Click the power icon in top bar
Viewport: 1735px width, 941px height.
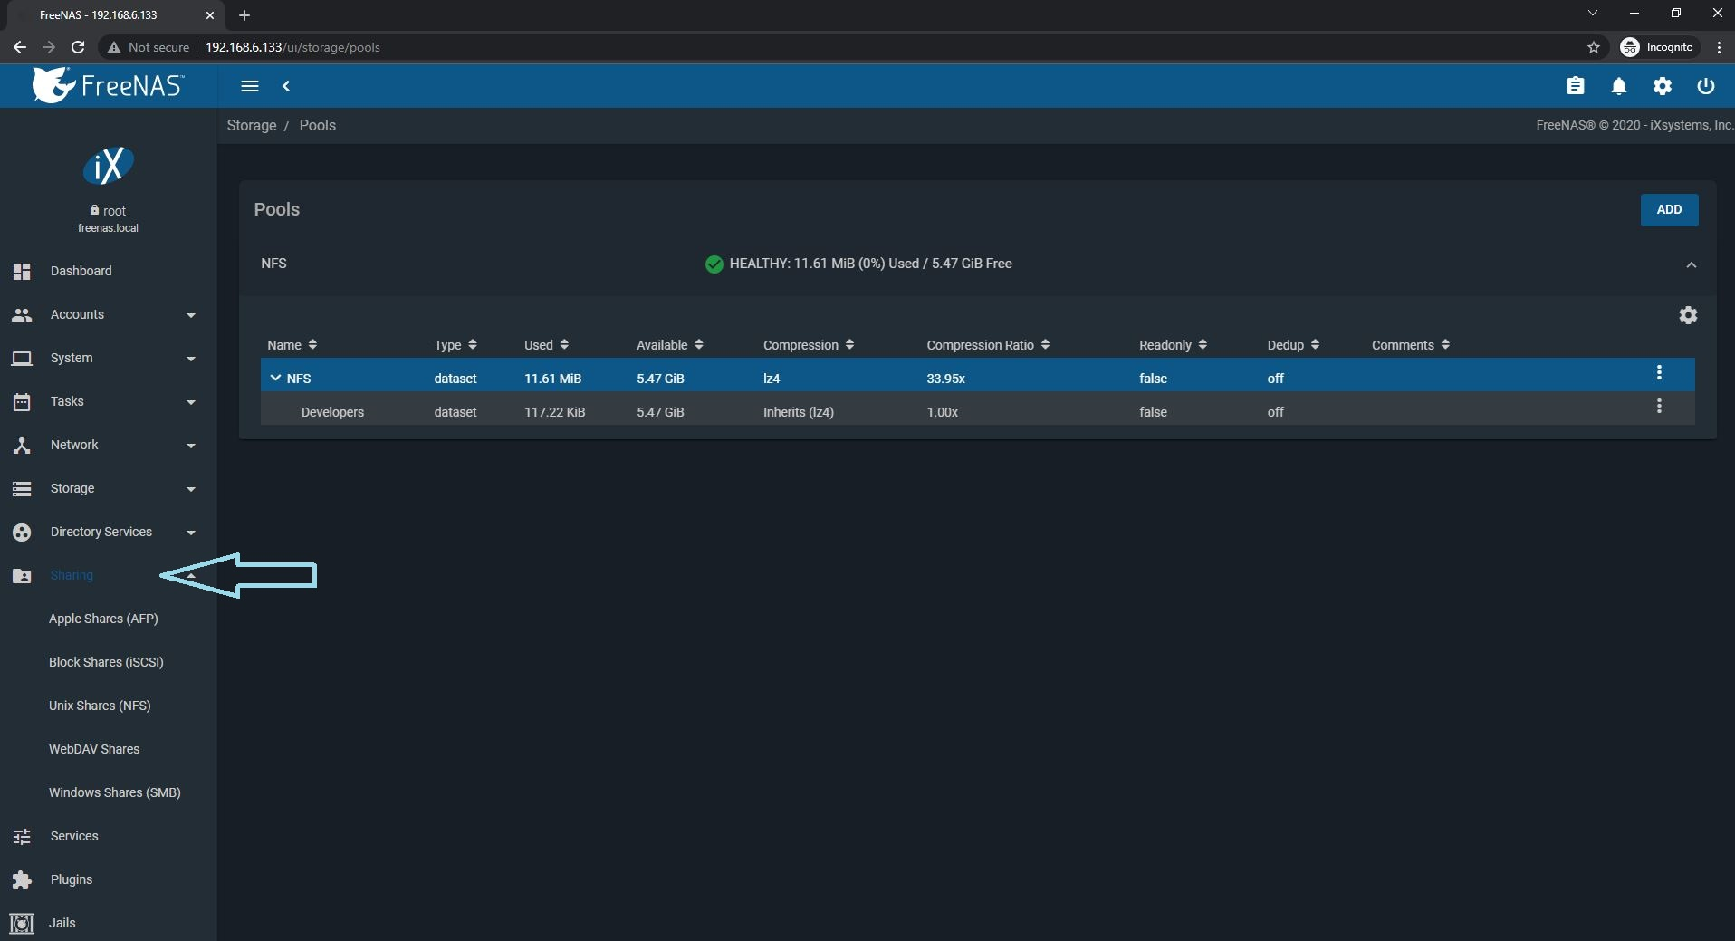[x=1706, y=86]
